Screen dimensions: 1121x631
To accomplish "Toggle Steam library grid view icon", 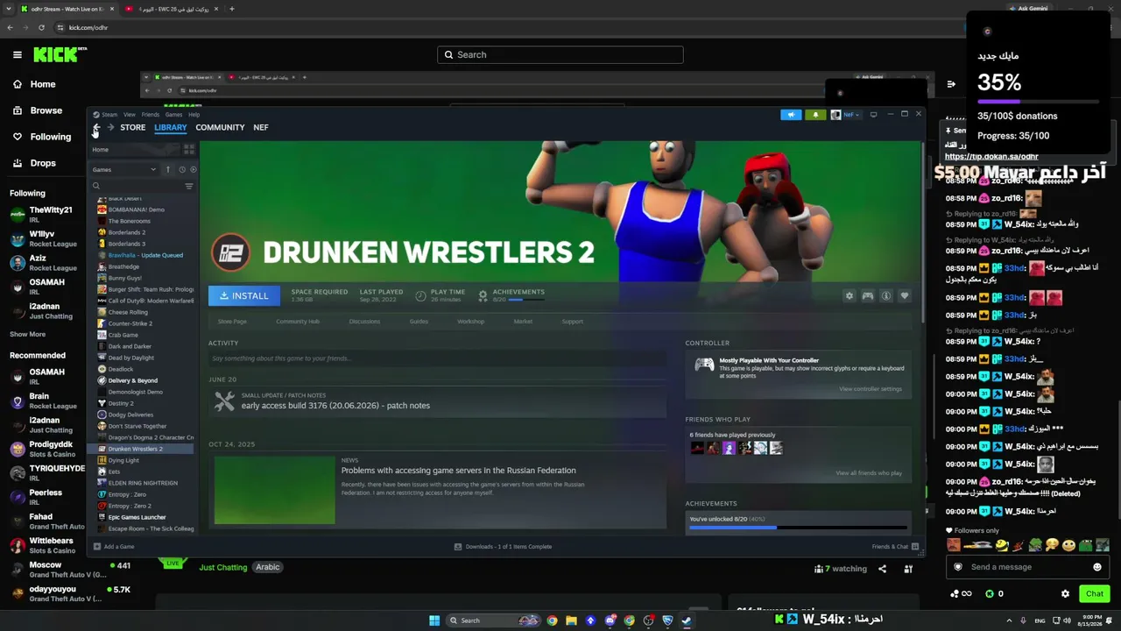I will 189,150.
